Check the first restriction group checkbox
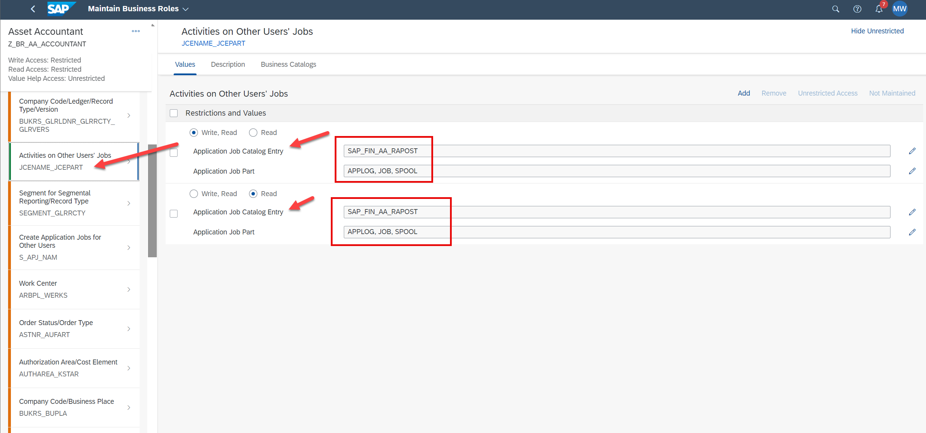 tap(174, 153)
